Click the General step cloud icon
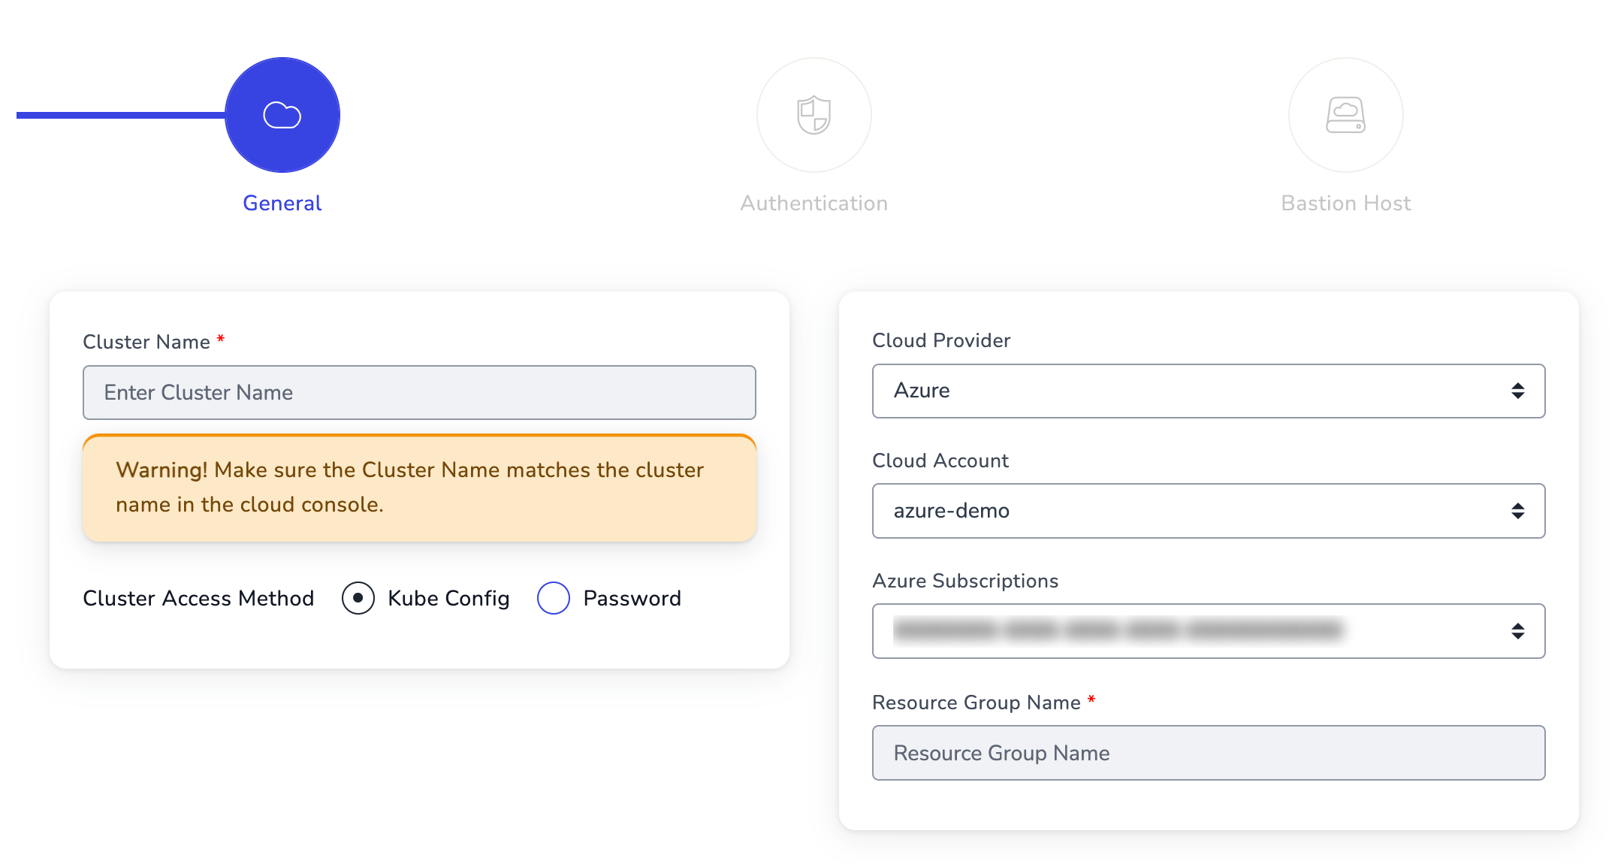This screenshot has height=864, width=1612. (x=282, y=115)
